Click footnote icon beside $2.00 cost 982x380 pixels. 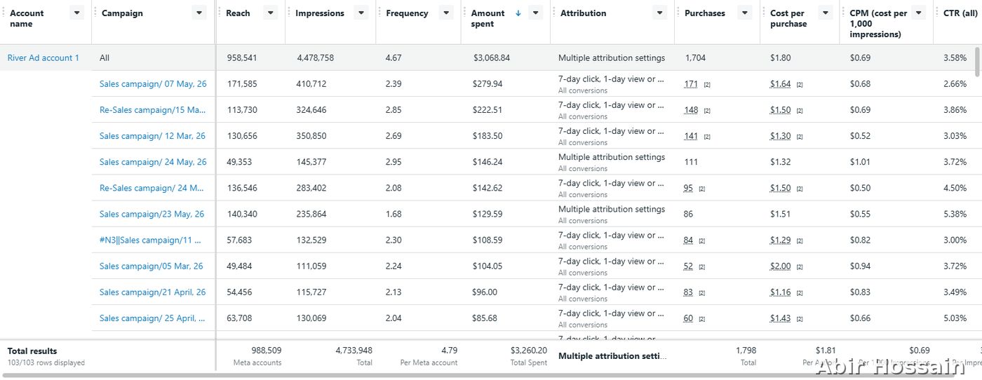(x=800, y=266)
